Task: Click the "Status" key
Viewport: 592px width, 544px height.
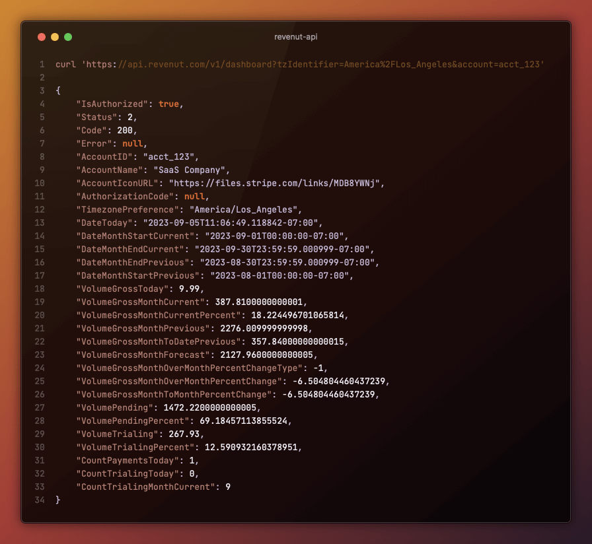Action: point(96,118)
